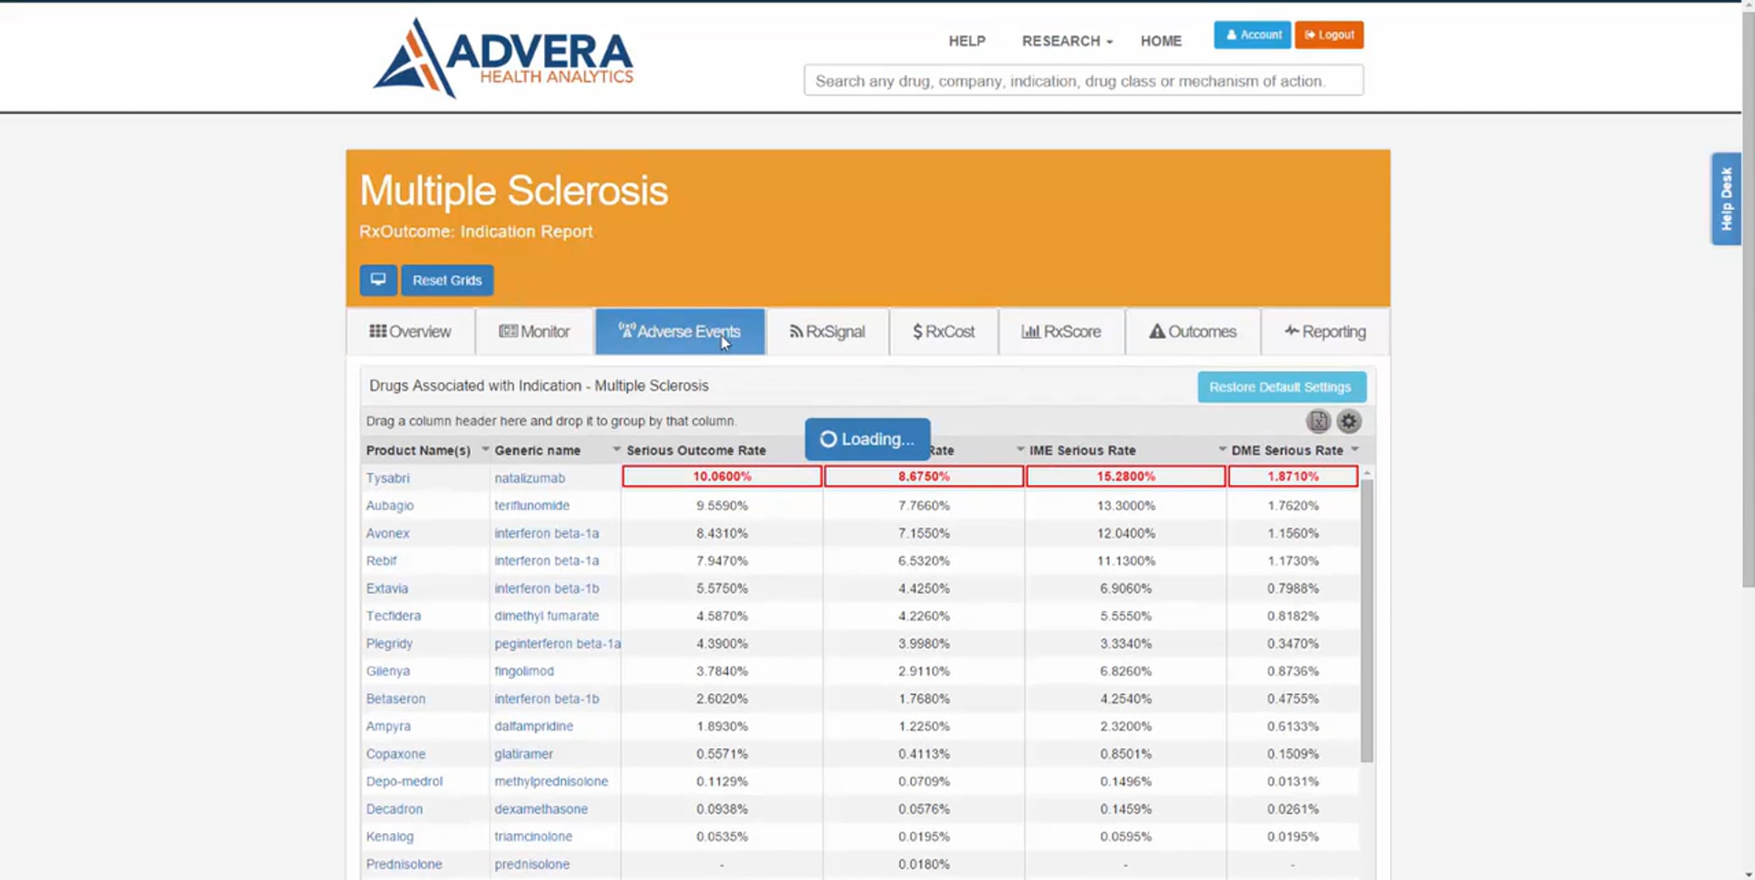Viewport: 1755px width, 880px height.
Task: Open the Extavia product link
Action: pos(387,588)
